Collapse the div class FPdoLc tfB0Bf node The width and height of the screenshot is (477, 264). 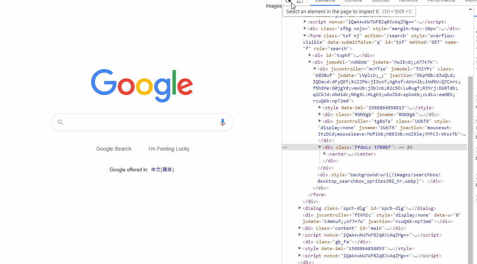(319, 147)
